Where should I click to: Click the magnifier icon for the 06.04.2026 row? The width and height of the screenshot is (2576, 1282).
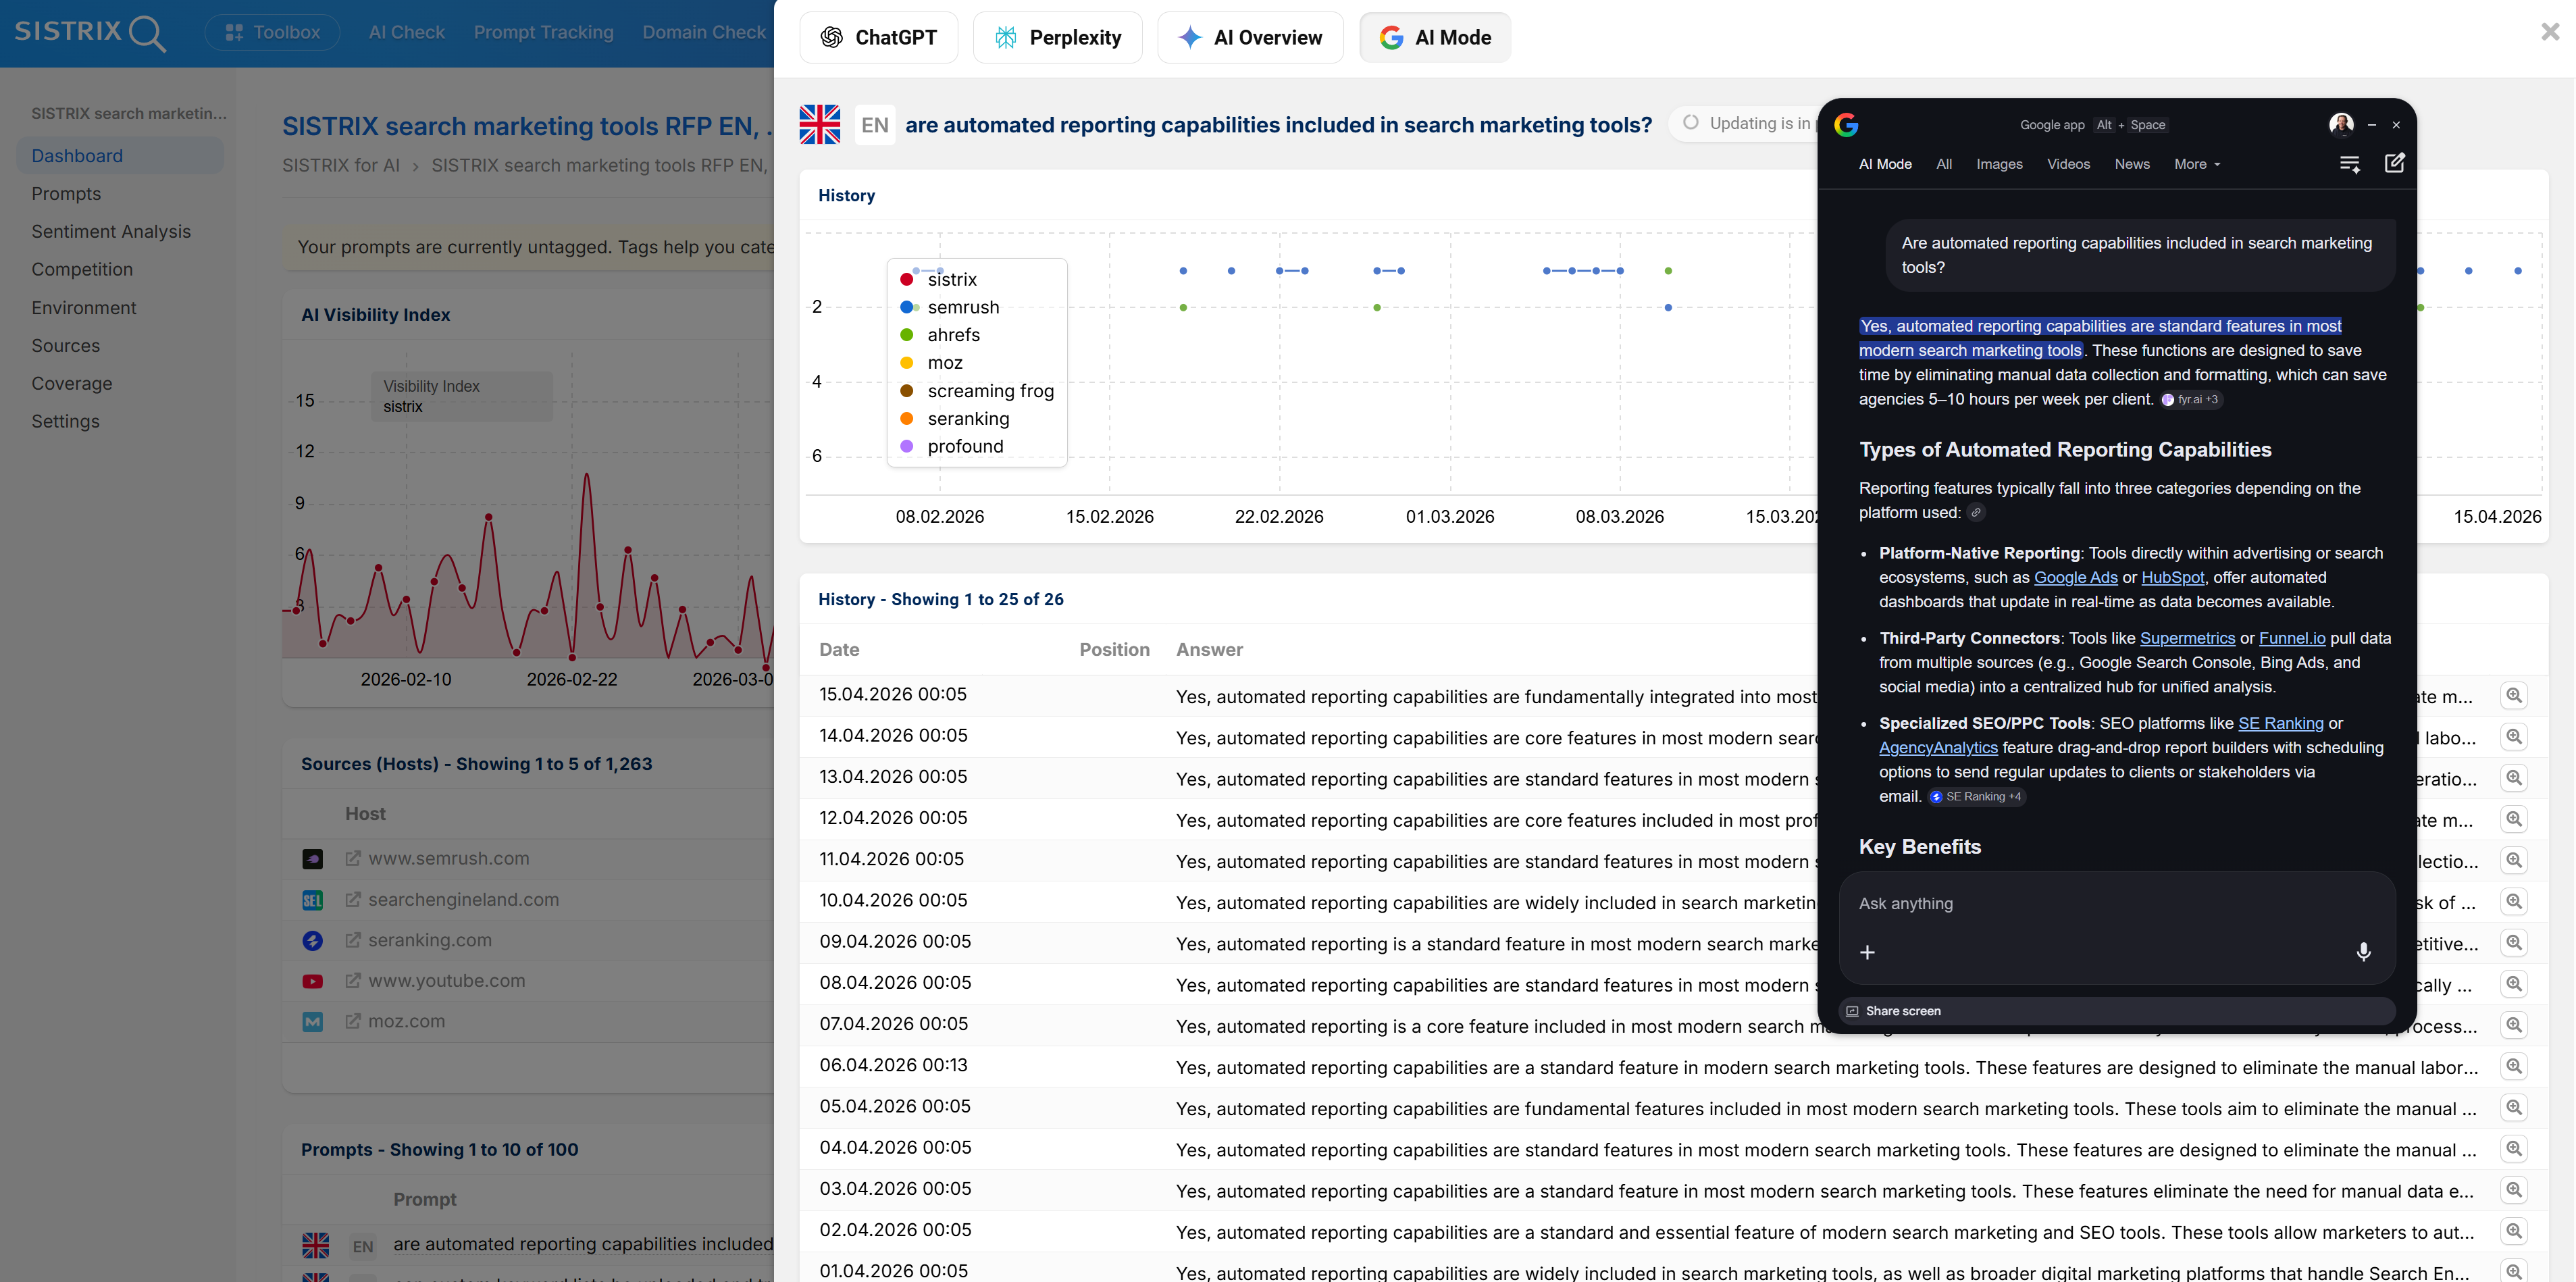(2513, 1066)
